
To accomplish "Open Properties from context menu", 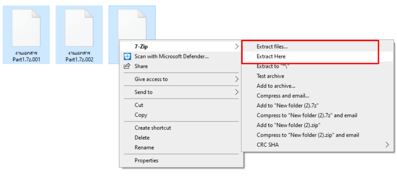I will pyautogui.click(x=146, y=160).
